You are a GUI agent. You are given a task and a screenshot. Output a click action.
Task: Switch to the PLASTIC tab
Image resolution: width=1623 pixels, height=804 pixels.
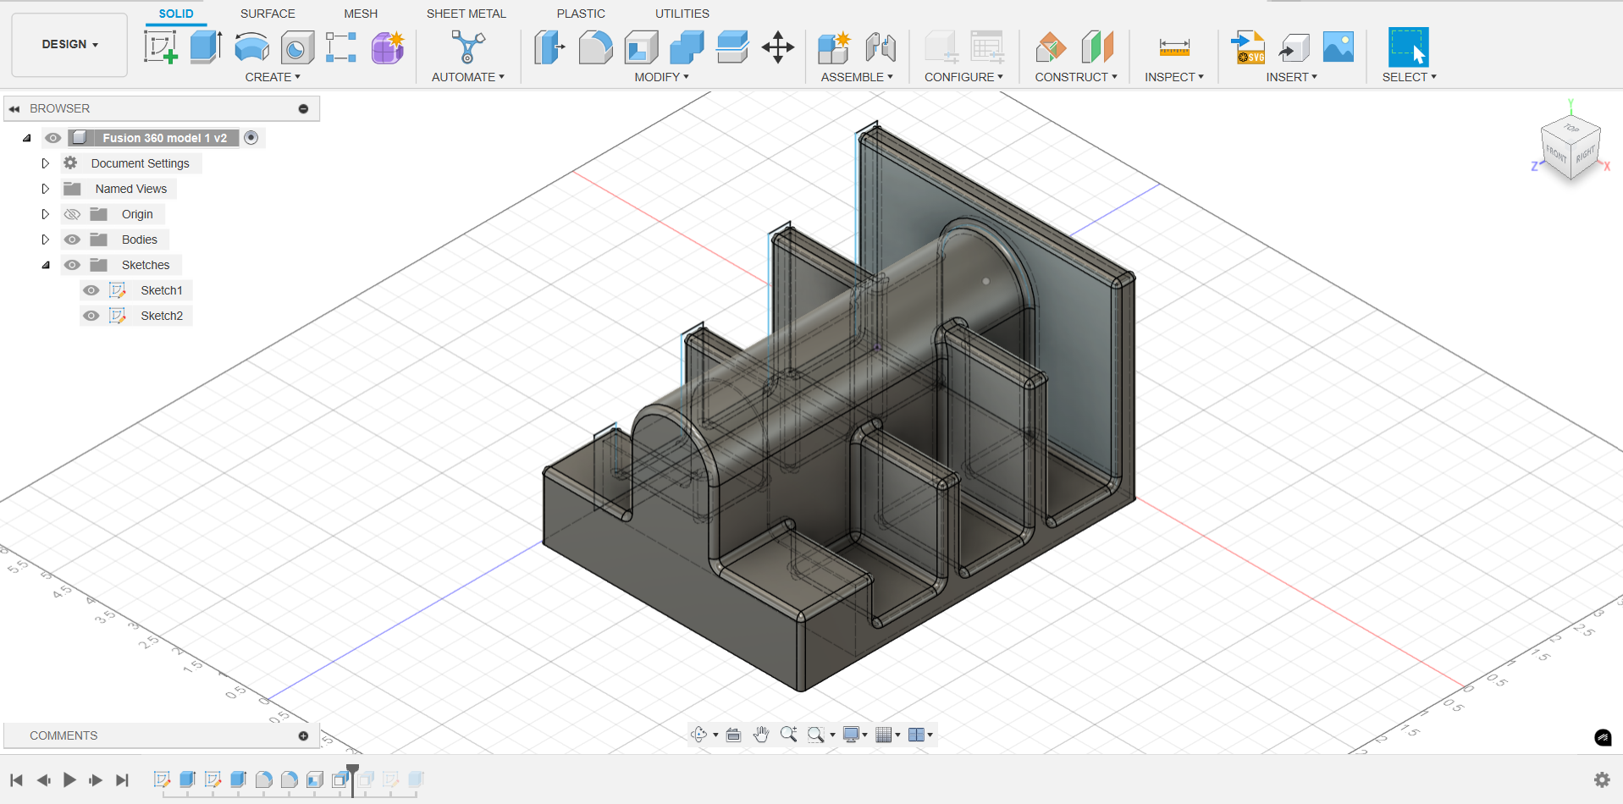pyautogui.click(x=581, y=14)
